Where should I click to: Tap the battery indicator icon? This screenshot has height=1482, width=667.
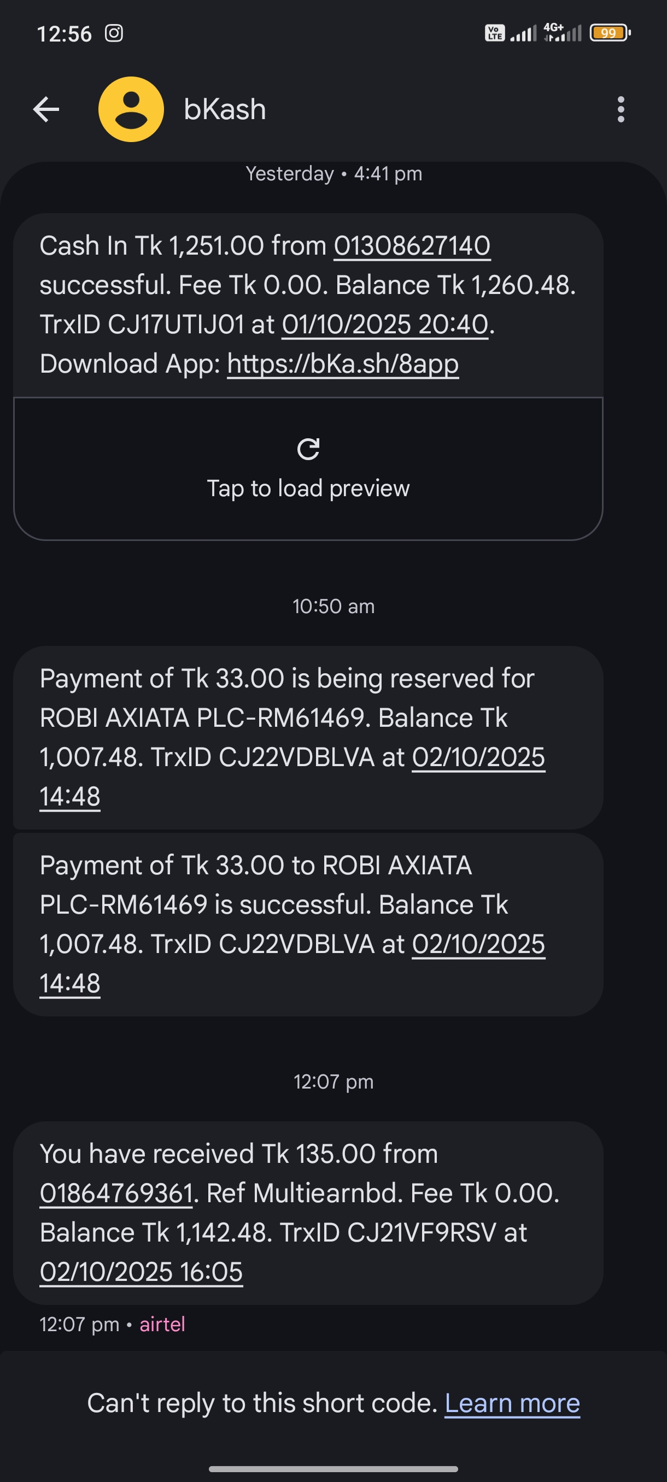(610, 33)
